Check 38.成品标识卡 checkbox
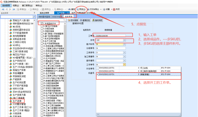 click(42, 115)
